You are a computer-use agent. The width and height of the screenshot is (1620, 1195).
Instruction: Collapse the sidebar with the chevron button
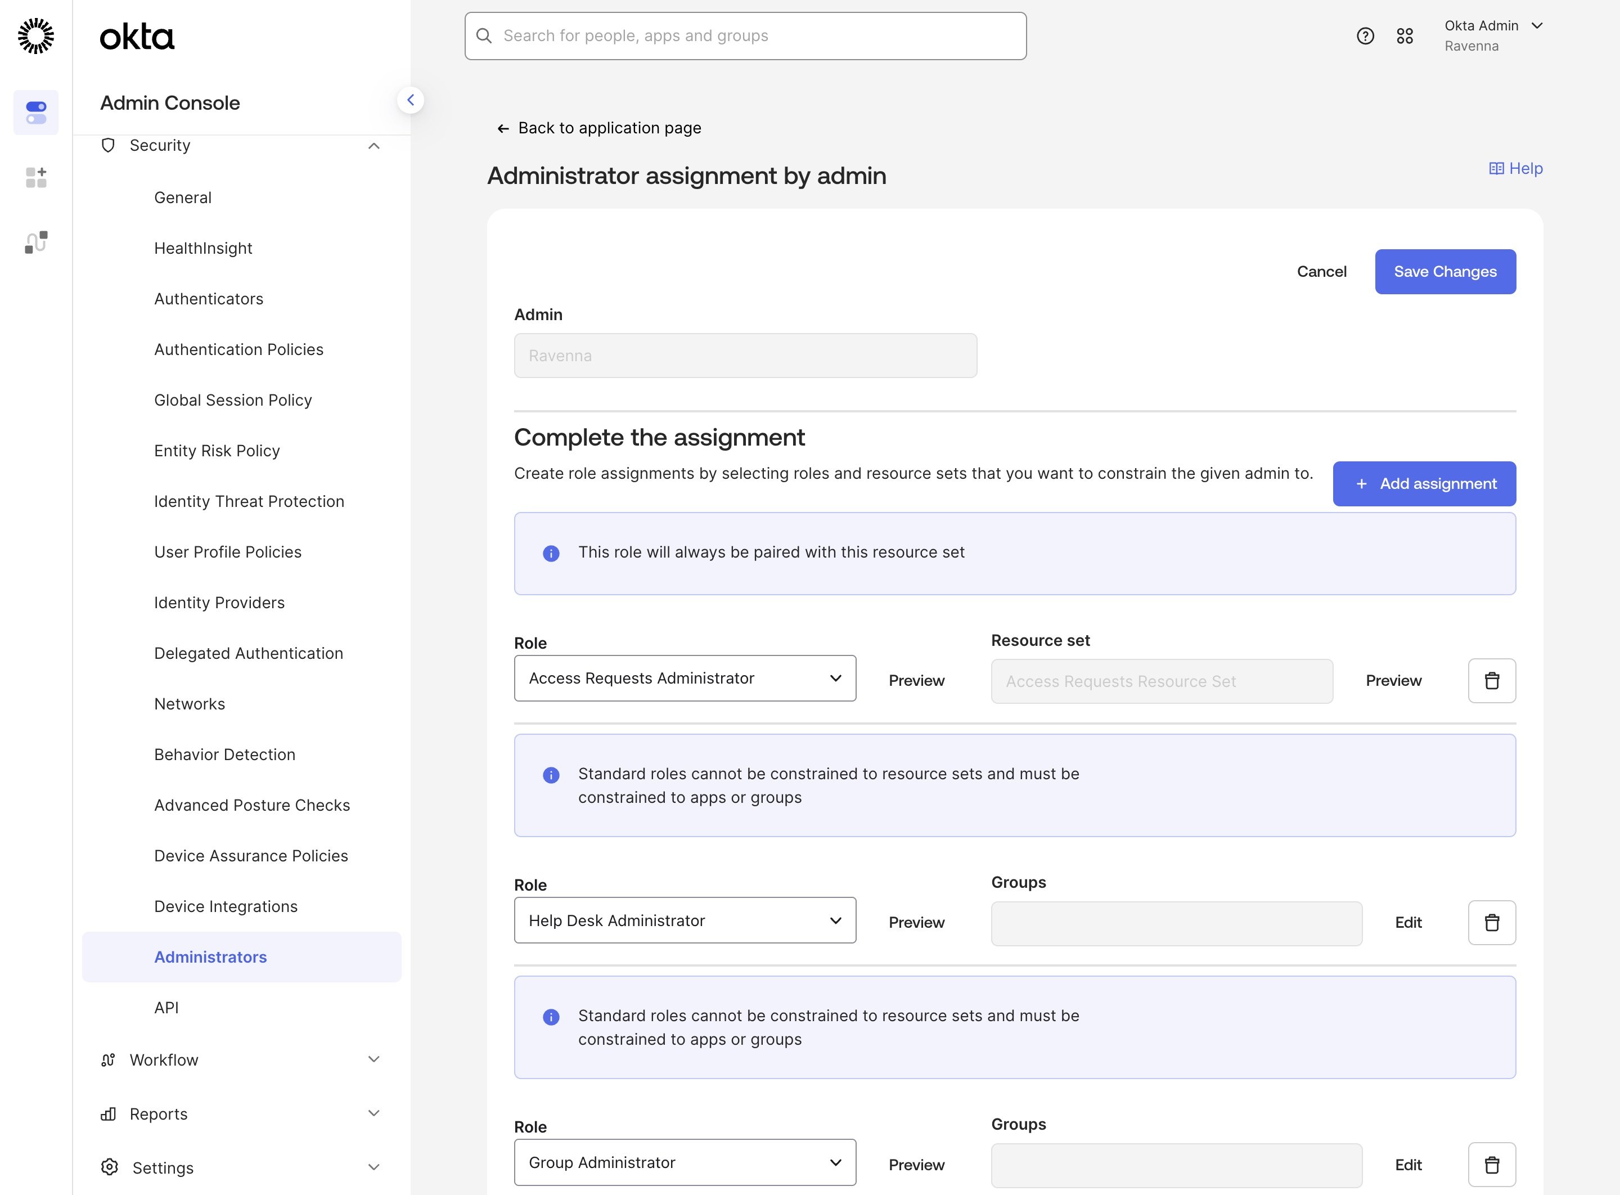(x=410, y=100)
